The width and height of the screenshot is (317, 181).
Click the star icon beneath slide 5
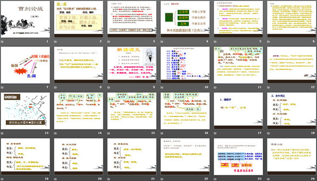(x=215, y=42)
